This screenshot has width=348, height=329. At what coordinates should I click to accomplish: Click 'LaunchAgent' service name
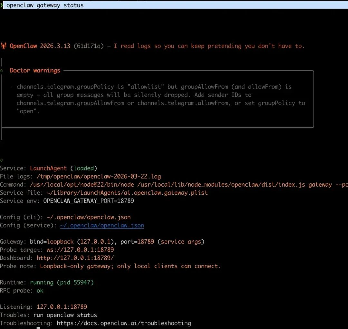(48, 168)
